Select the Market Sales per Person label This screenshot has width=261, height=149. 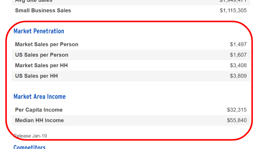tap(47, 44)
